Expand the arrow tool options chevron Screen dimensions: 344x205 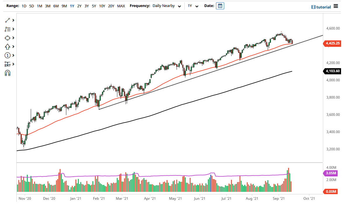coord(13,46)
